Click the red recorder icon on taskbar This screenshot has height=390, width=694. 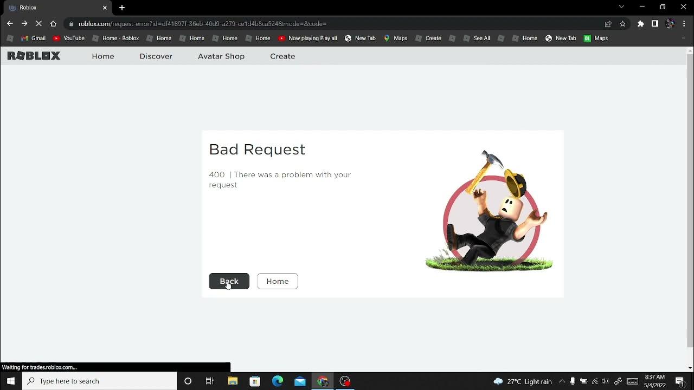pyautogui.click(x=345, y=381)
